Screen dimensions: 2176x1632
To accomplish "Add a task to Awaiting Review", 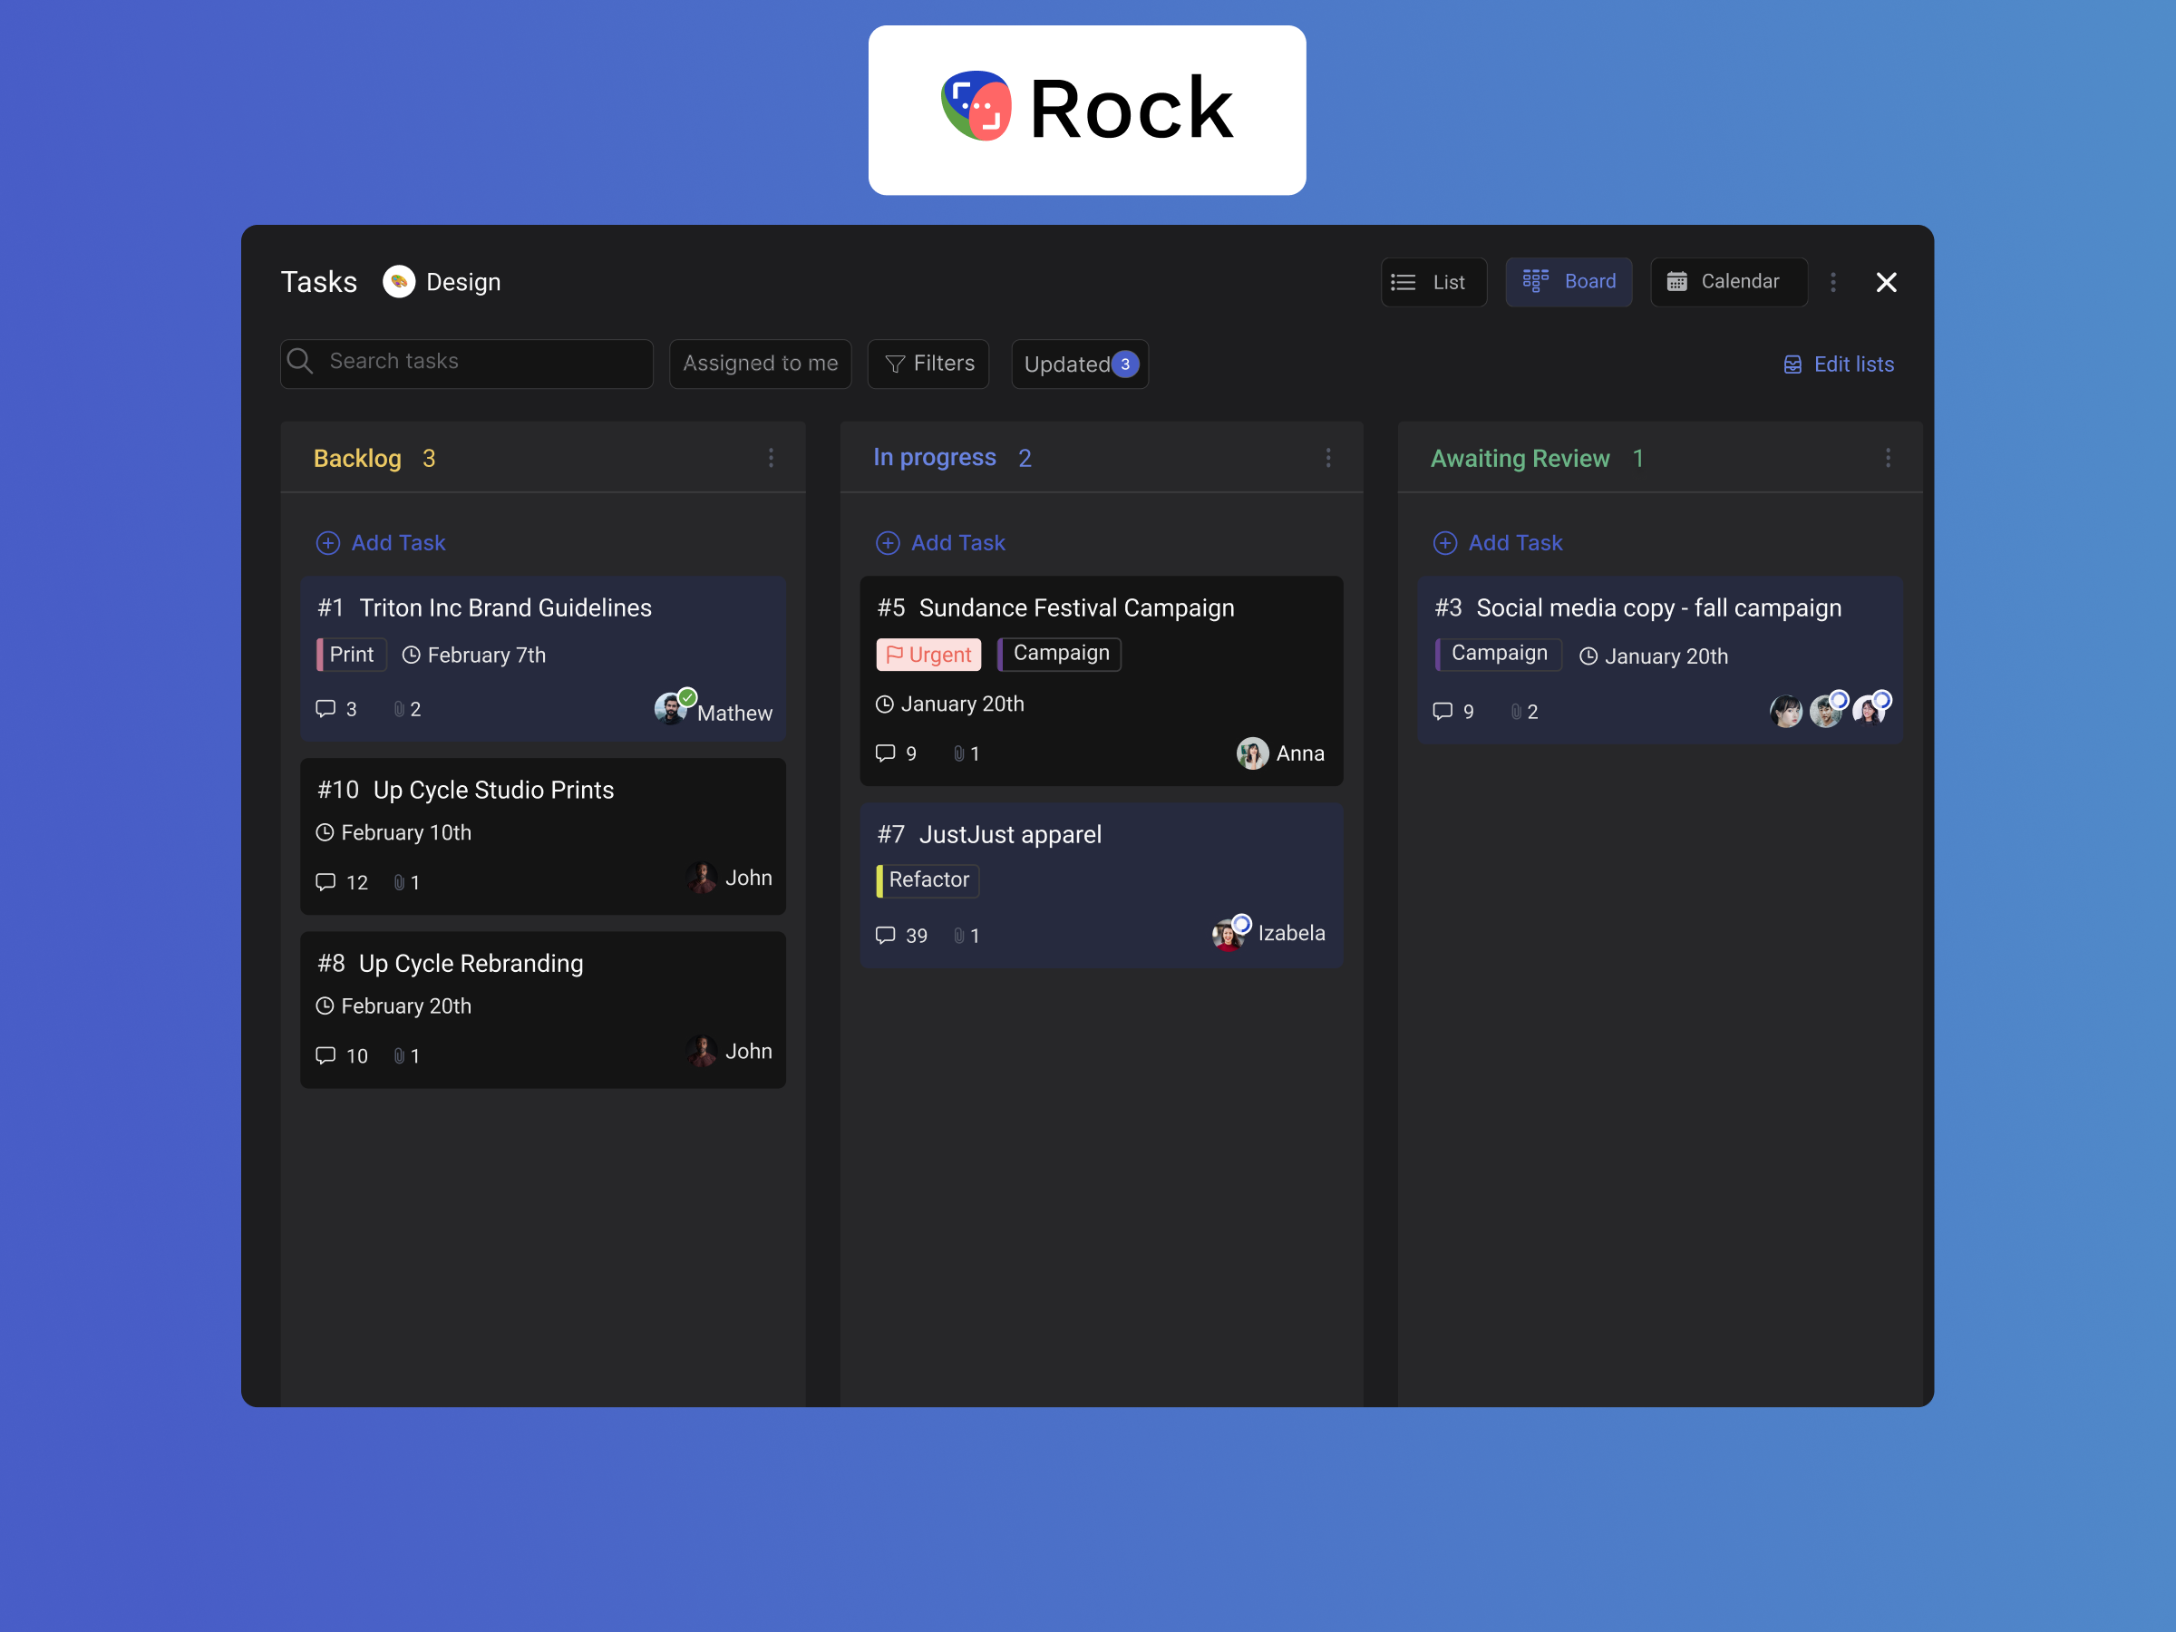I will click(x=1498, y=543).
